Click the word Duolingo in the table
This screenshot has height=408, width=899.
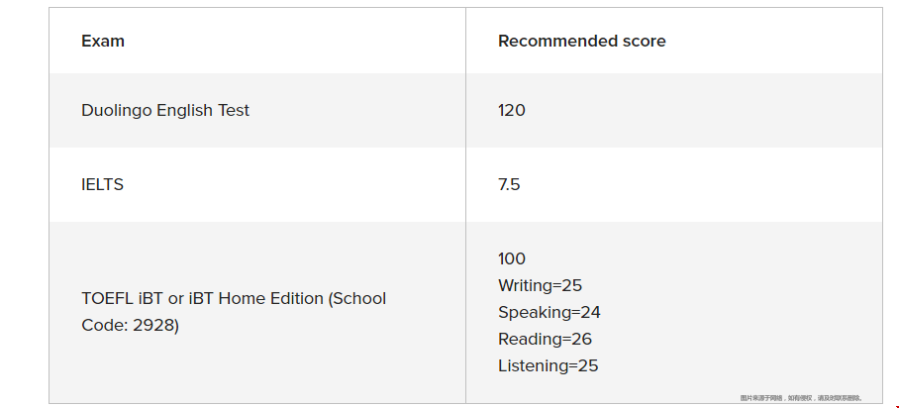pos(117,110)
